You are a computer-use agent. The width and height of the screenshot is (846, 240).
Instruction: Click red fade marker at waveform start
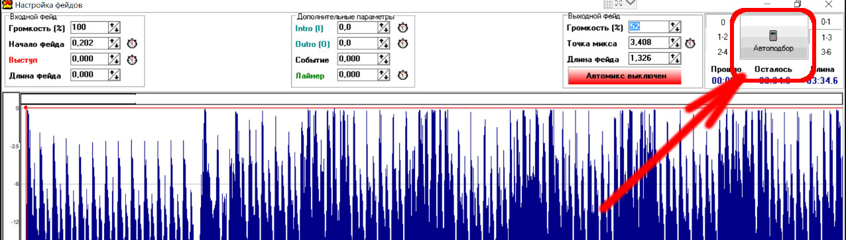pyautogui.click(x=25, y=107)
